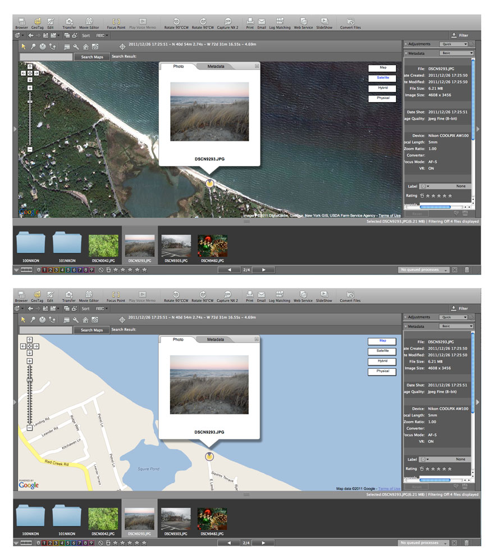The image size is (493, 558).
Task: Open Transfer in the upper satellite-view window
Action: tap(69, 23)
